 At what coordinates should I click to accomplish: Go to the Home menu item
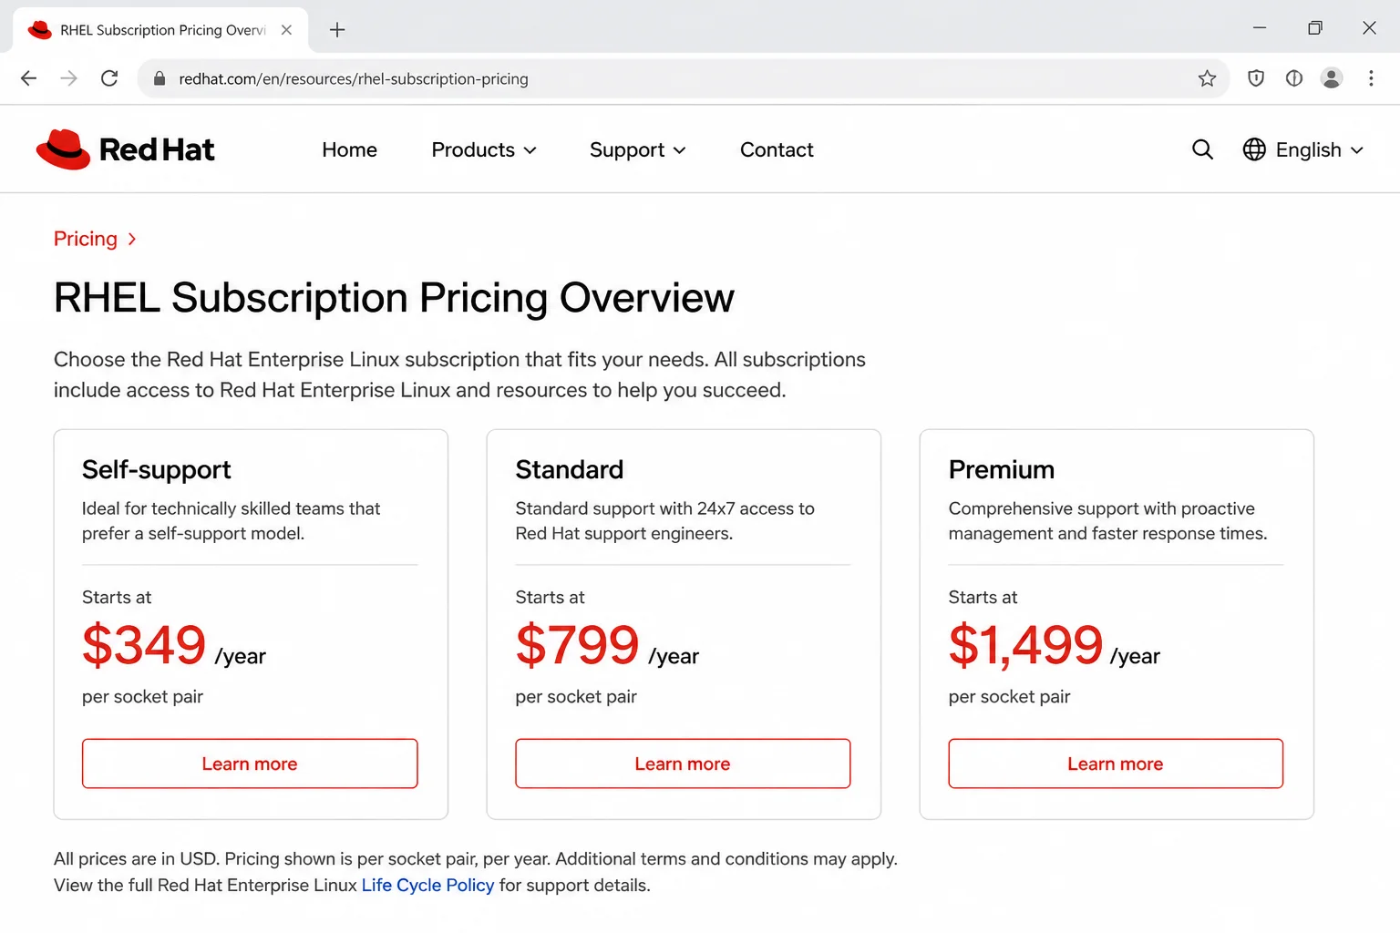349,149
